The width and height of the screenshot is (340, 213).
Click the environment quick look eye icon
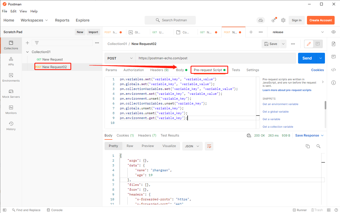pyautogui.click(x=333, y=32)
